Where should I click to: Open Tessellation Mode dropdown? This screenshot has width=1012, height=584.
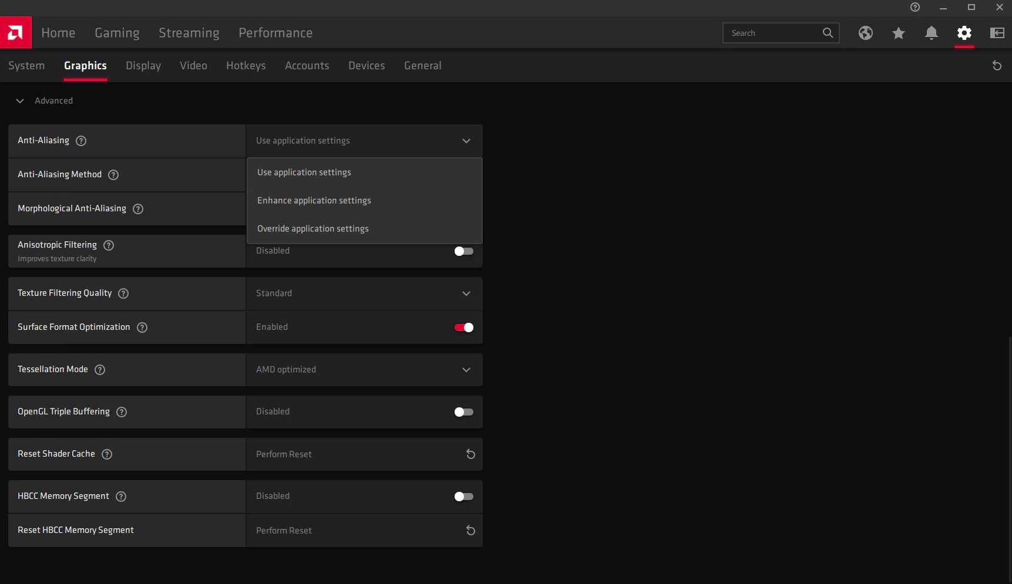point(364,370)
